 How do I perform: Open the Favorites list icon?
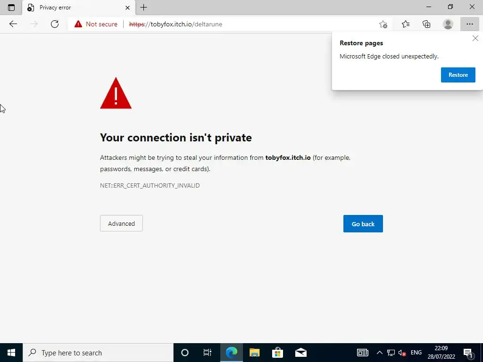point(405,24)
